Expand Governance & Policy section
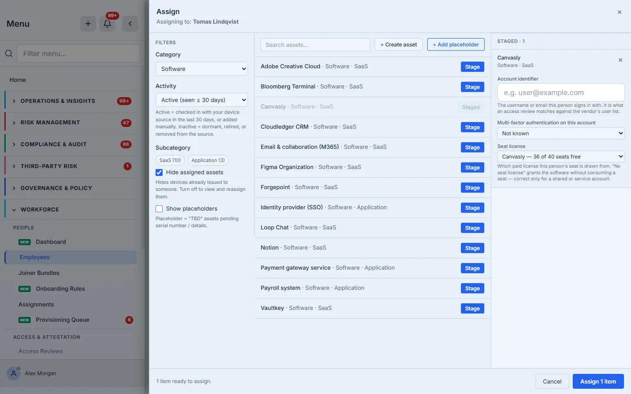The height and width of the screenshot is (394, 631). (71, 188)
